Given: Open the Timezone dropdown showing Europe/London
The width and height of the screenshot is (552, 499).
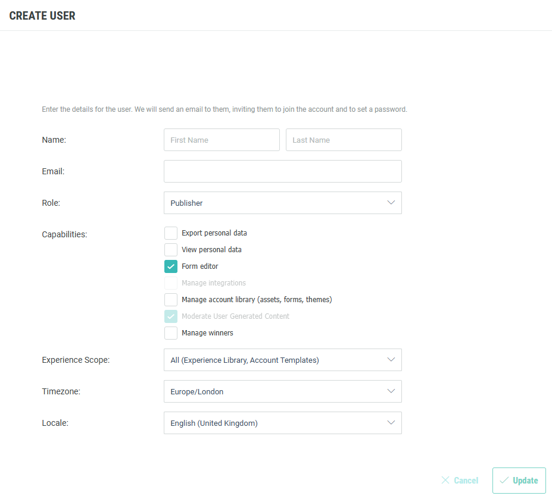Looking at the screenshot, I should click(x=274, y=391).
